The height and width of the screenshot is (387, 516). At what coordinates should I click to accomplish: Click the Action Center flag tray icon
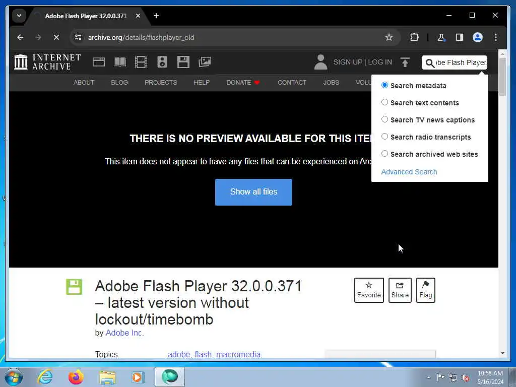[x=440, y=377]
